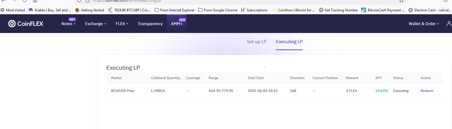The height and width of the screenshot is (129, 452).
Task: Click the bookmark star in address bar
Action: 401,1
